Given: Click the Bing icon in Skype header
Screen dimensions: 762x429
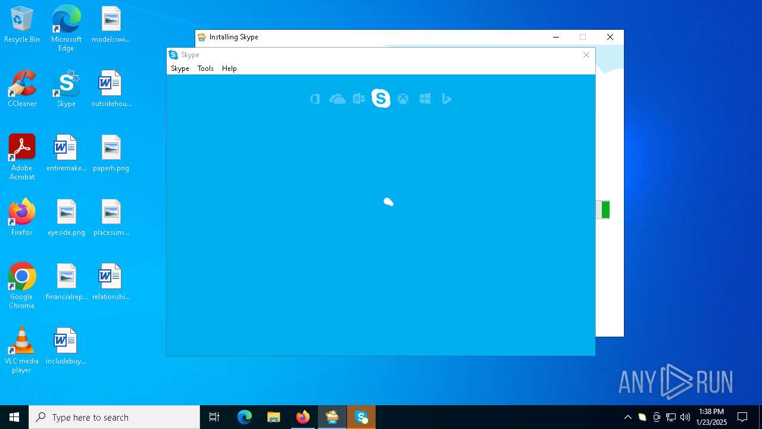Looking at the screenshot, I should point(446,99).
